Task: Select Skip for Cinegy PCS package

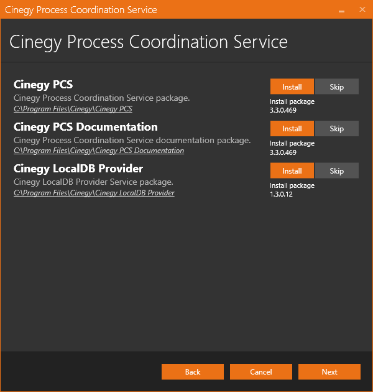Action: (337, 86)
